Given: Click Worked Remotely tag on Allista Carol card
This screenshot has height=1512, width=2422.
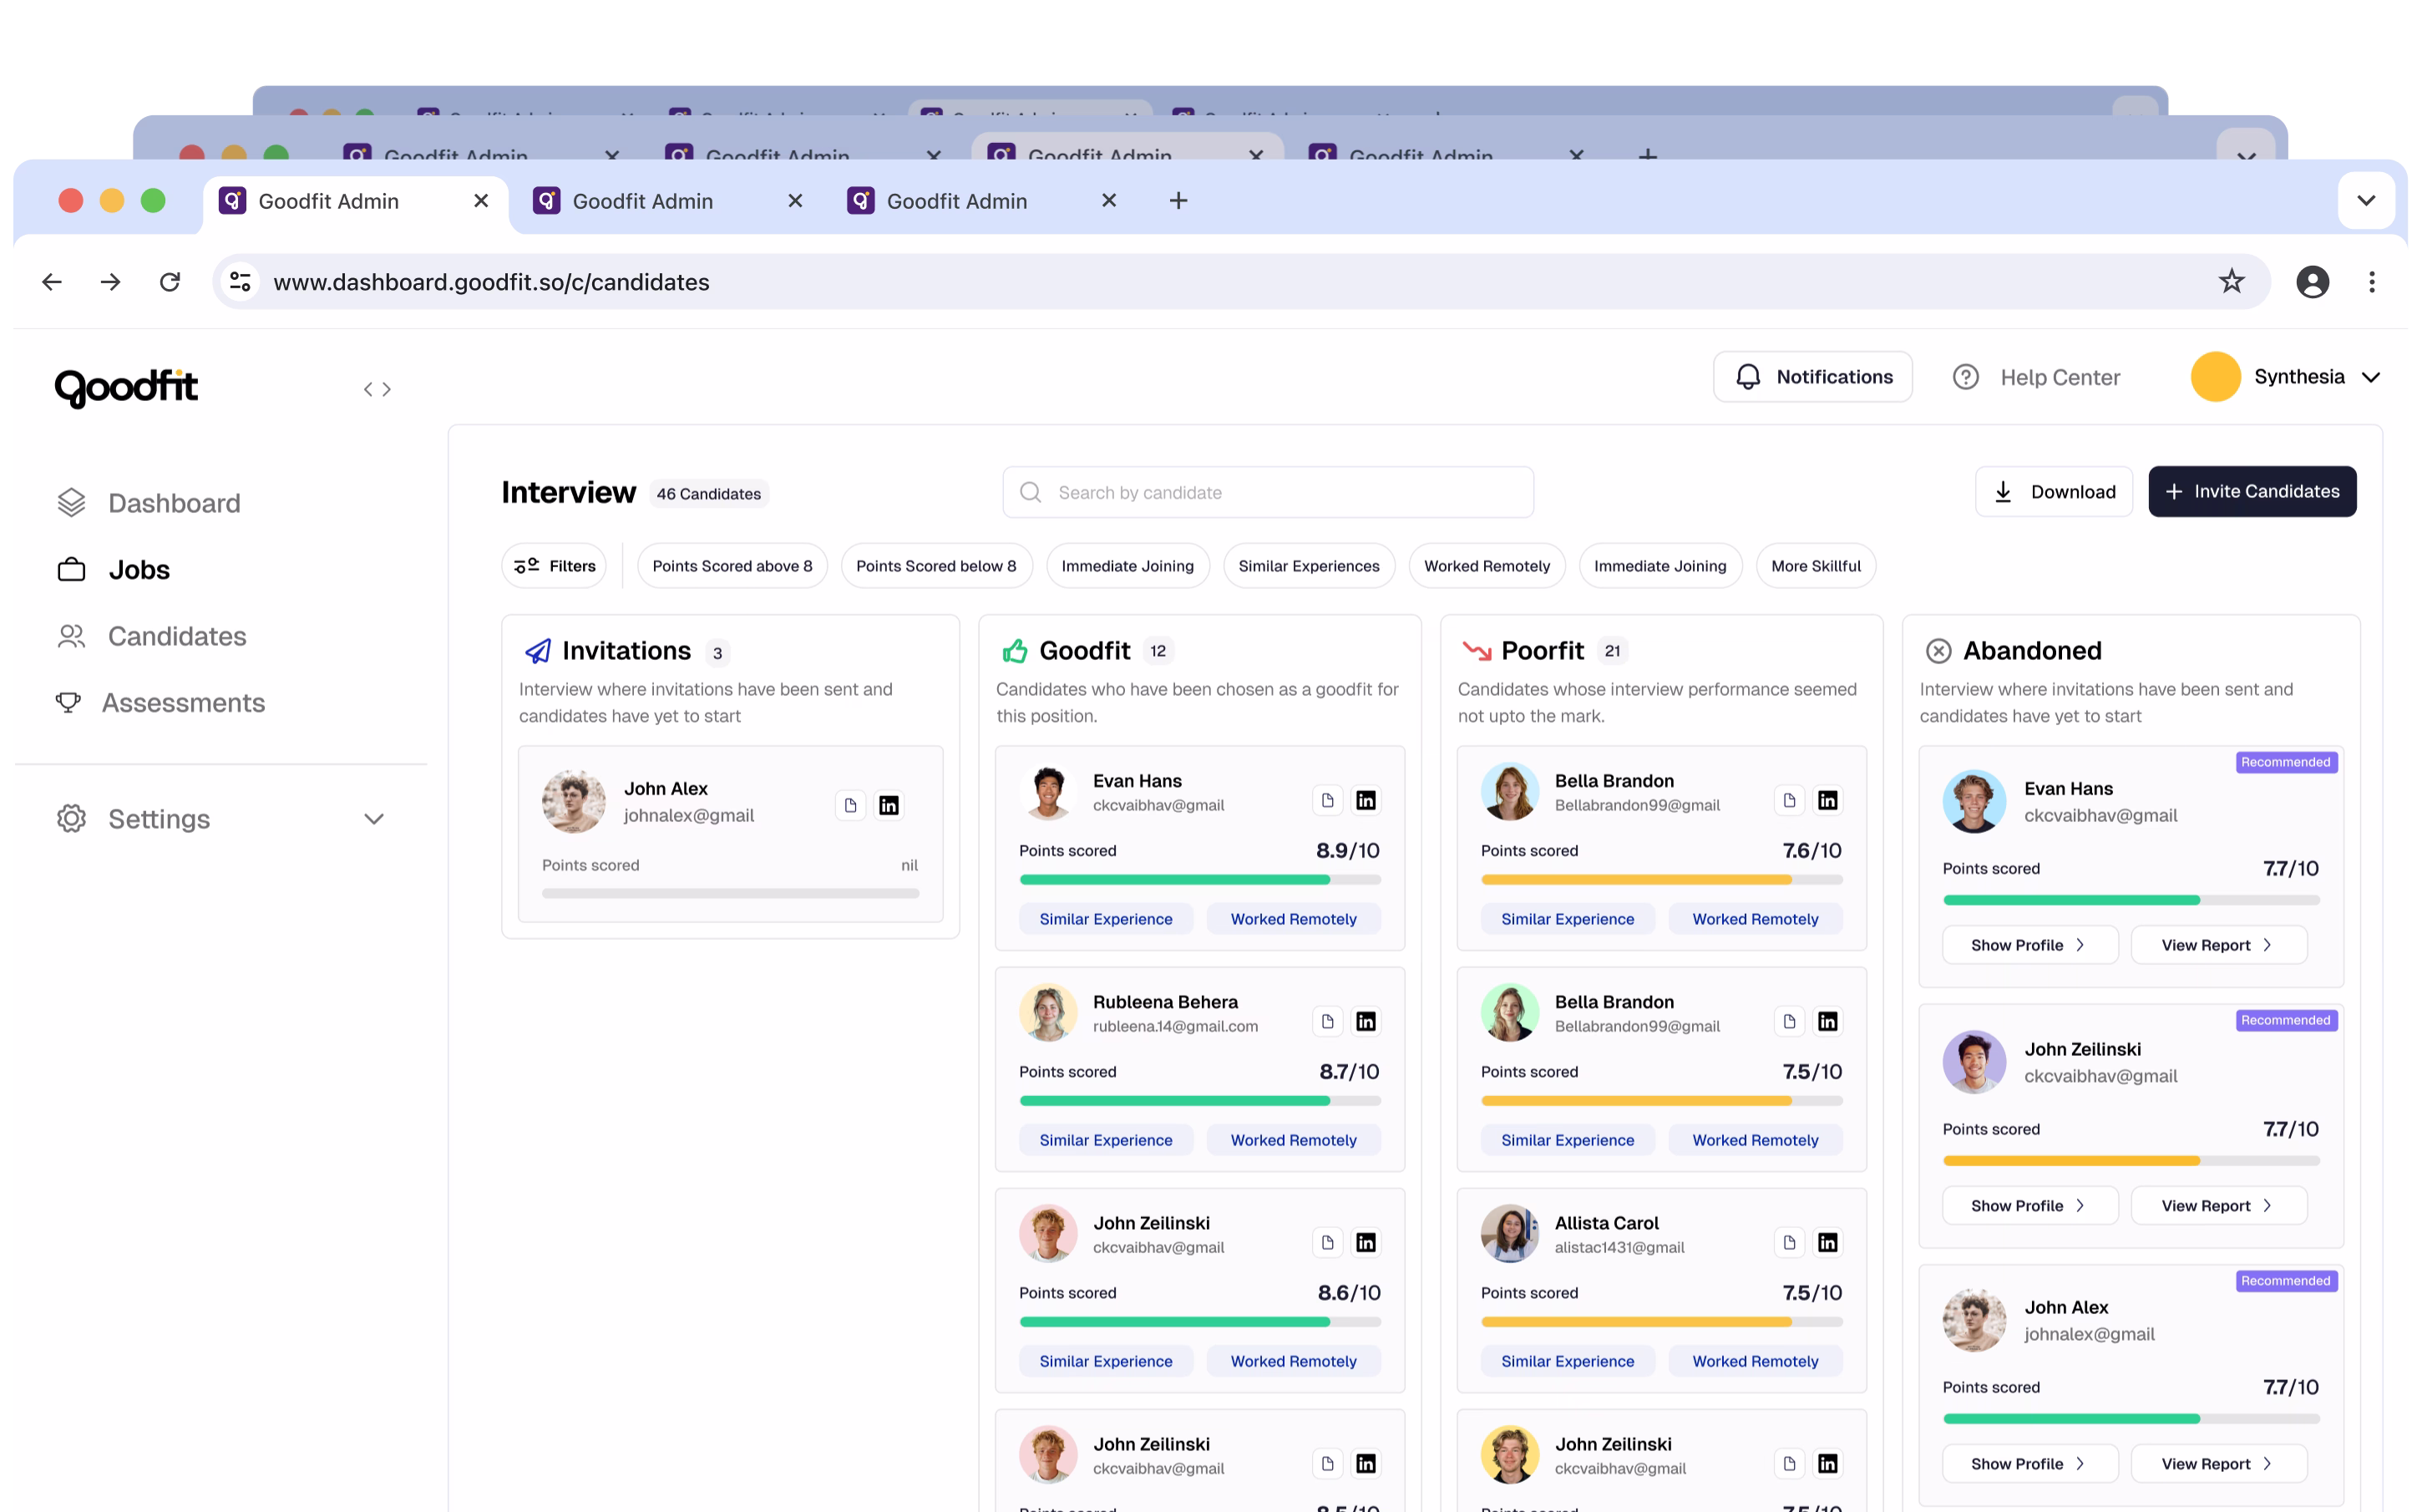Looking at the screenshot, I should 1756,1361.
